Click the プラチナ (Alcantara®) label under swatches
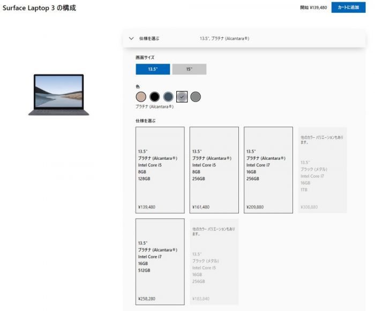 (154, 107)
